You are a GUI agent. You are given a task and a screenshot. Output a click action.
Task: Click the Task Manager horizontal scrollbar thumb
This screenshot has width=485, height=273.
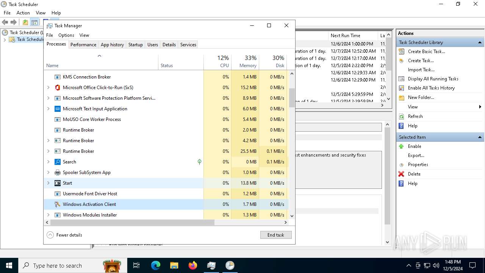(132, 223)
